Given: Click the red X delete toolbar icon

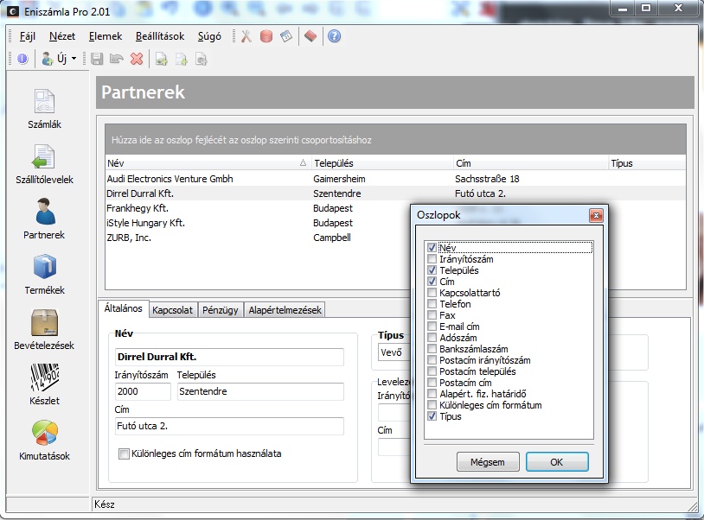Looking at the screenshot, I should pyautogui.click(x=136, y=59).
